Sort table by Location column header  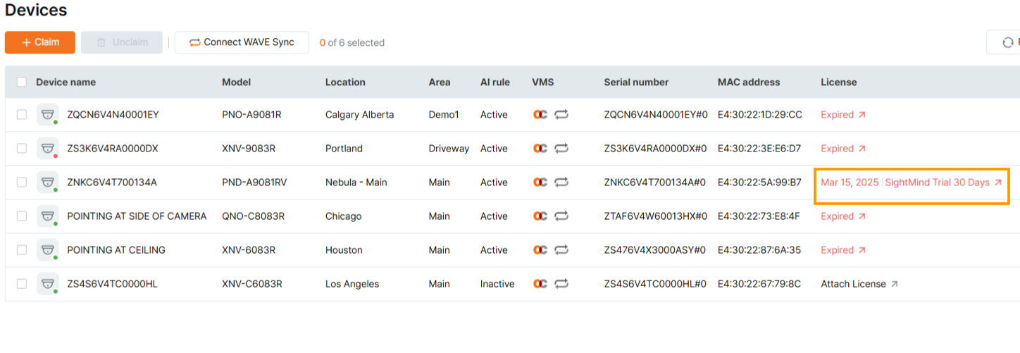[345, 82]
